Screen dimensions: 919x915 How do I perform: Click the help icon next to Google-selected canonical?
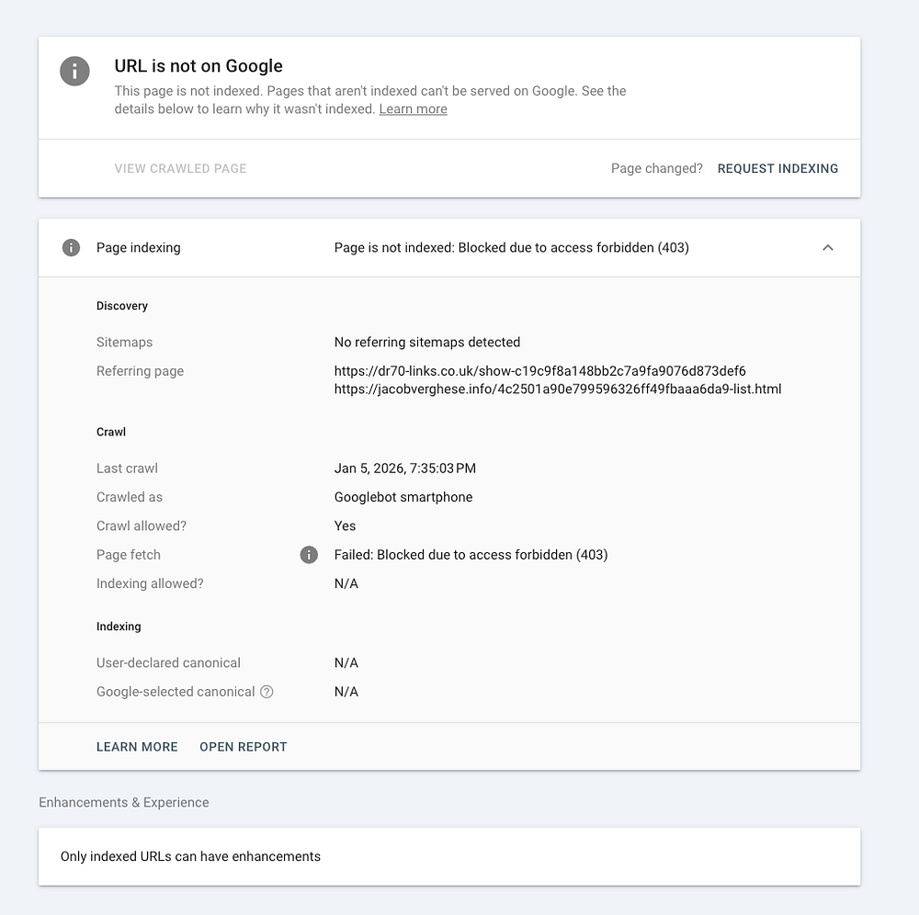coord(267,692)
